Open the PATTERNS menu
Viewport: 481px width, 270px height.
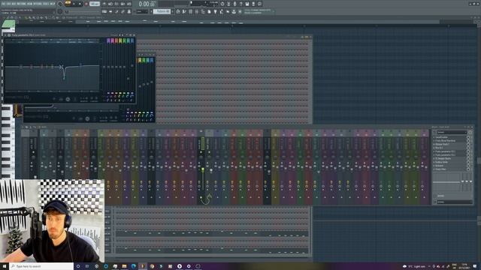coord(21,4)
